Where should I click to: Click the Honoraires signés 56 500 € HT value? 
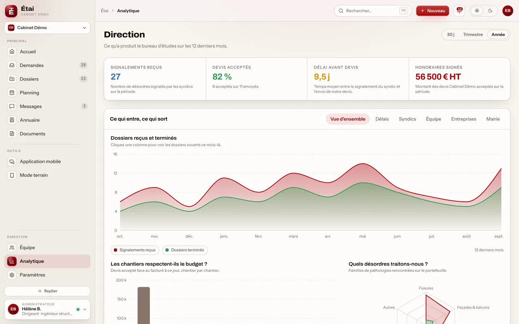click(x=438, y=77)
